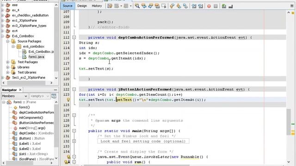Click Find Previous Occurrence icon
This screenshot has height=166, width=296.
144,6
